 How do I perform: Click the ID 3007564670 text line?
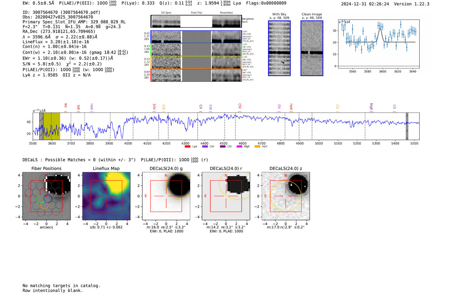[61, 12]
